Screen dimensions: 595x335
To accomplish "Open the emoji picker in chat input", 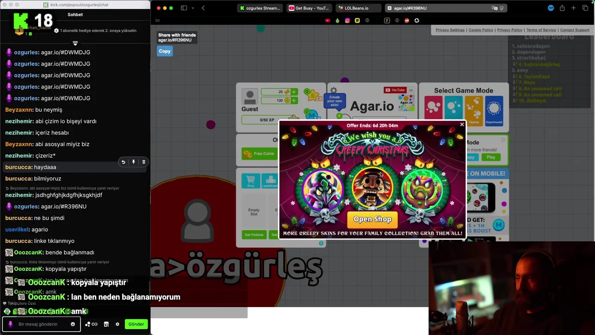I will point(73,324).
